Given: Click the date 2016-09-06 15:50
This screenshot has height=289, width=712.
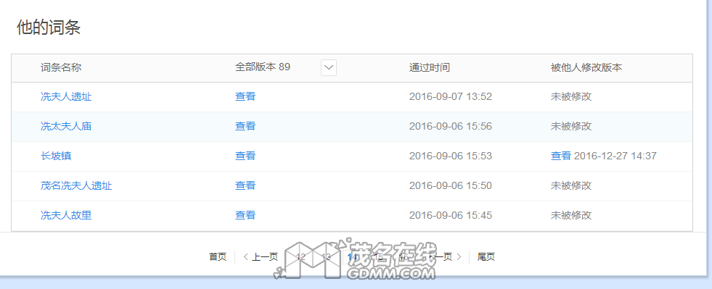Looking at the screenshot, I should pos(451,185).
